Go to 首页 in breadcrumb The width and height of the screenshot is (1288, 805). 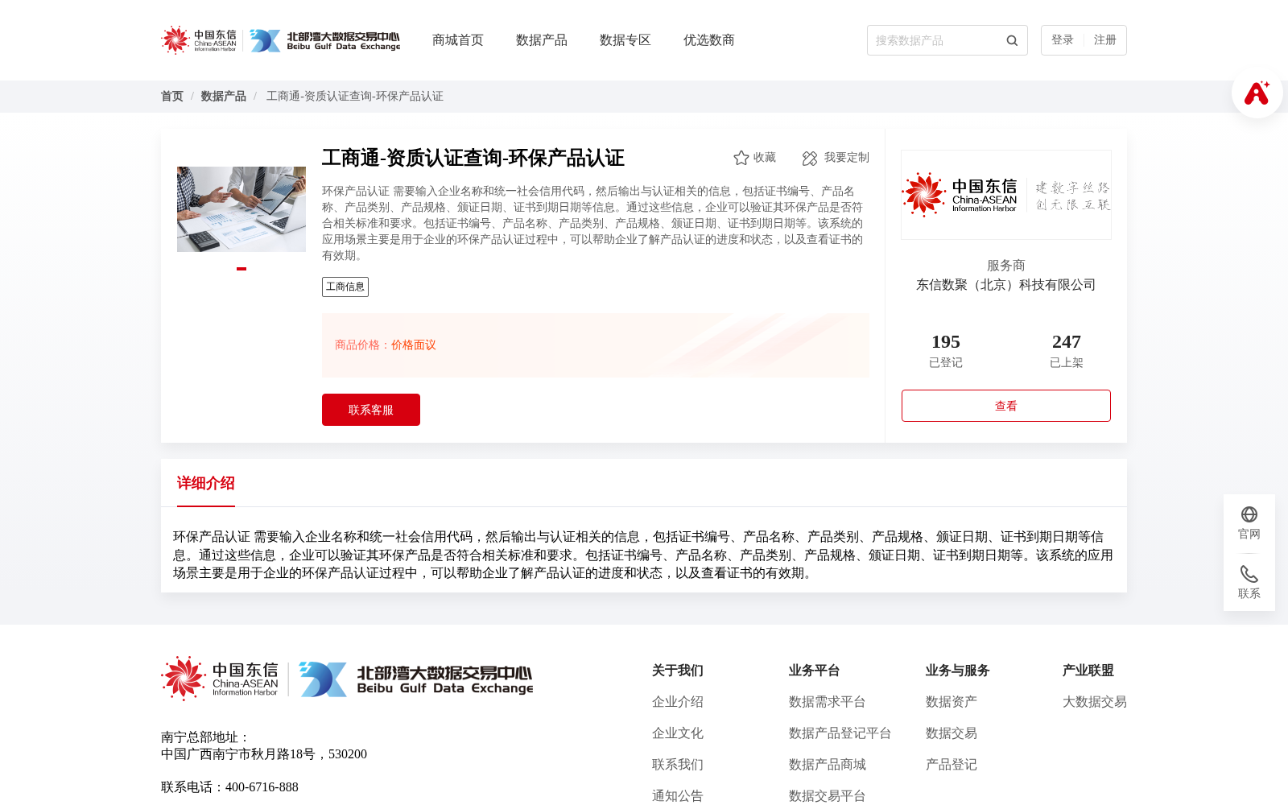pyautogui.click(x=172, y=97)
